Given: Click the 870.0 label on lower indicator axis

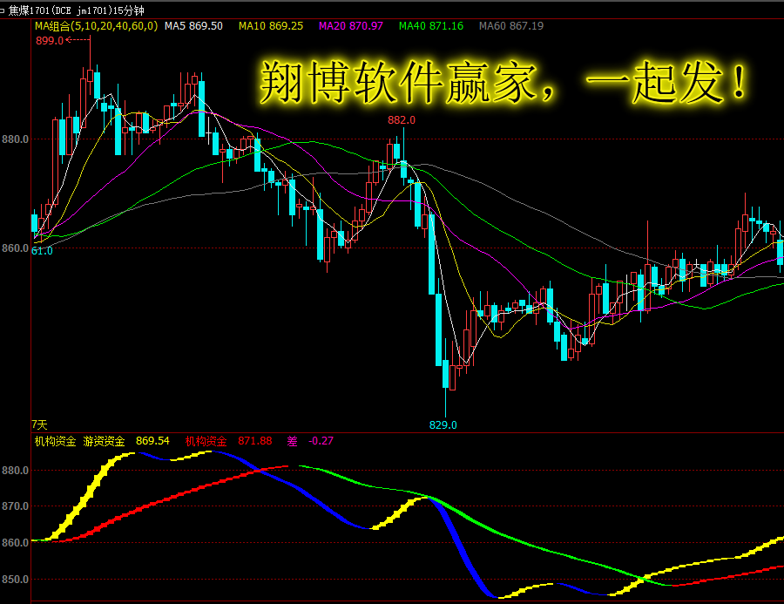Looking at the screenshot, I should 15,506.
